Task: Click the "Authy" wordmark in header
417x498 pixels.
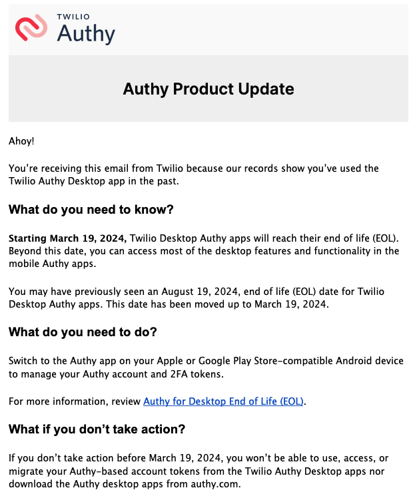Action: tap(86, 33)
